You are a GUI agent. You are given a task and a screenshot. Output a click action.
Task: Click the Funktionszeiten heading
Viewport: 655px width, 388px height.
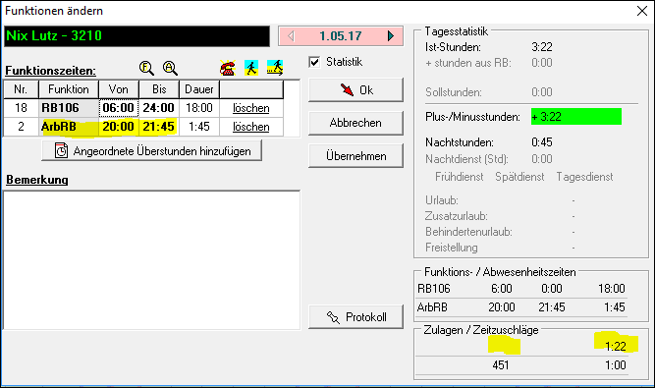pyautogui.click(x=50, y=71)
